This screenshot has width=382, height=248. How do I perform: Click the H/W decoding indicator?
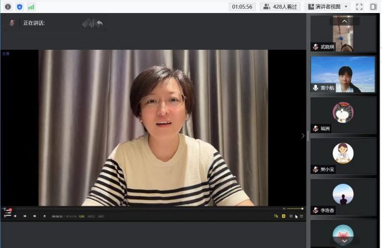pyautogui.click(x=81, y=216)
